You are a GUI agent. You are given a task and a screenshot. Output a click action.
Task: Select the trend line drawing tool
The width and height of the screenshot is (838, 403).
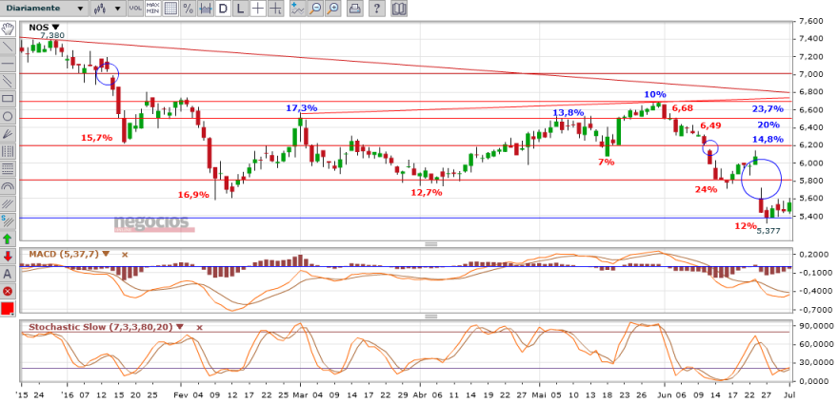coord(8,46)
